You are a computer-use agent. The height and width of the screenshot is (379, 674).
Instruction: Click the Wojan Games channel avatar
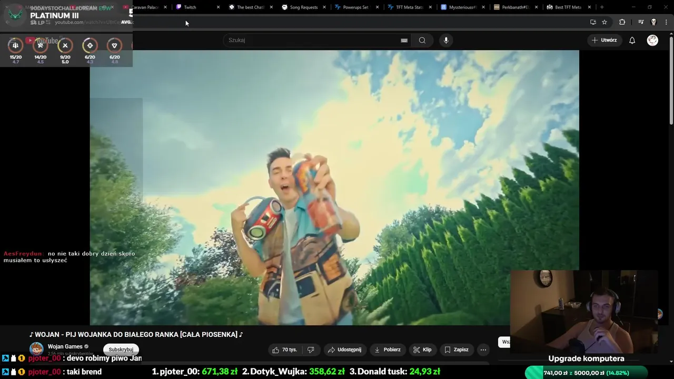point(36,349)
